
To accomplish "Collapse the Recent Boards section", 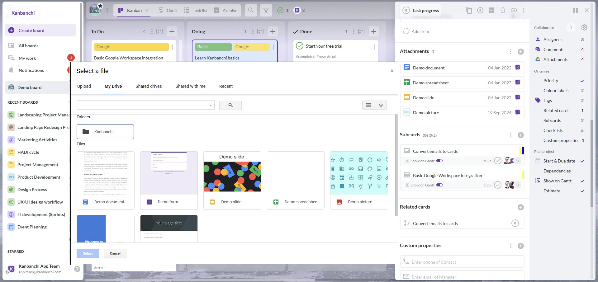I will (69, 102).
